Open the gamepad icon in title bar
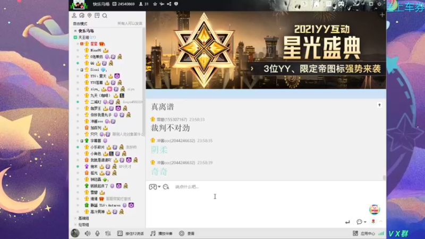Screen dimensions: 425x239 pos(341,4)
